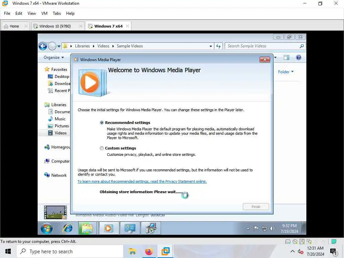This screenshot has height=258, width=344.
Task: Open the view options dropdown arrow in Explorer toolbar
Action: click(x=275, y=57)
